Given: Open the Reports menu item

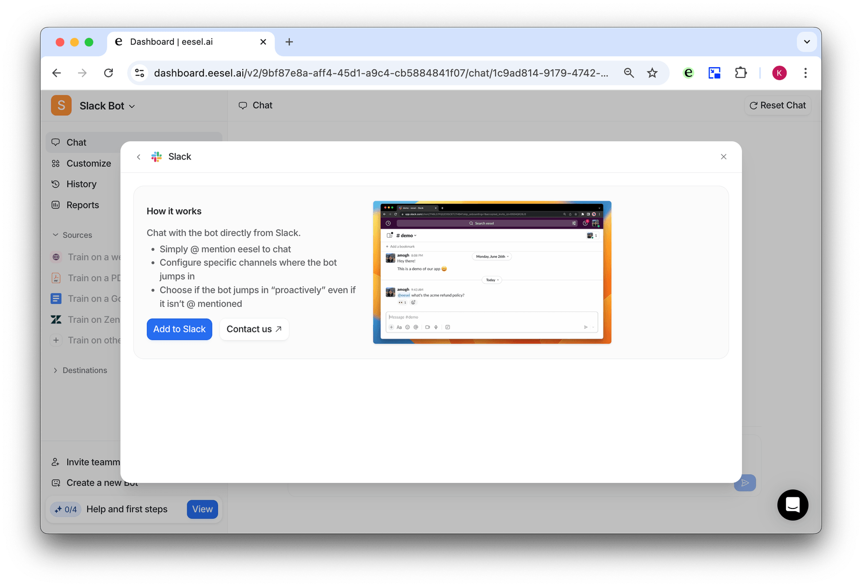Looking at the screenshot, I should pos(82,205).
